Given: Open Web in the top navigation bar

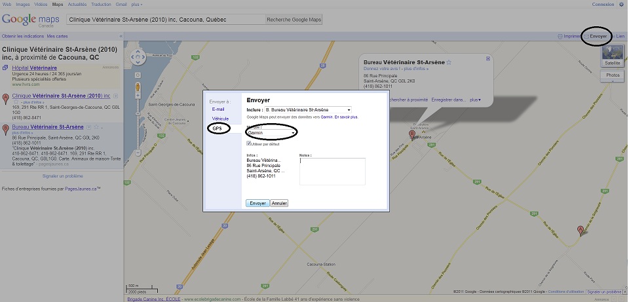Looking at the screenshot, I should pyautogui.click(x=7, y=5).
